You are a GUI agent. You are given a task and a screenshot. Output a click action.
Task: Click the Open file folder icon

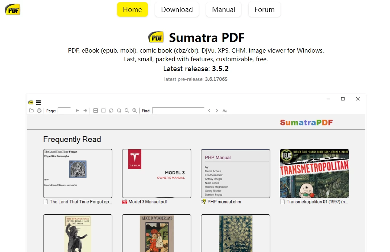click(31, 111)
